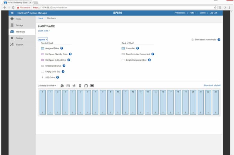234x155 pixels.
Task: Click the admin user link
Action: (203, 13)
